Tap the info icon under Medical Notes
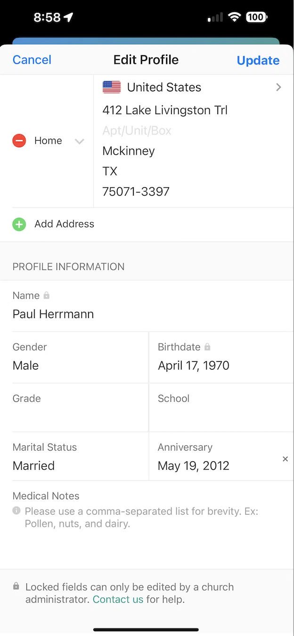This screenshot has width=294, height=636. click(16, 510)
